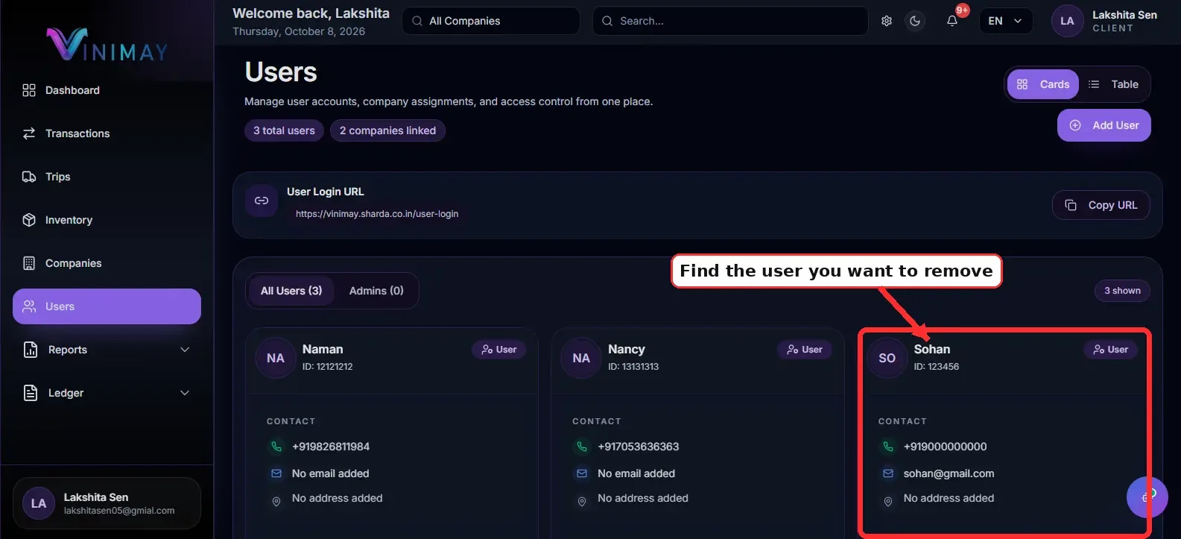Click the 3 shown badge
This screenshot has width=1181, height=539.
tap(1122, 291)
